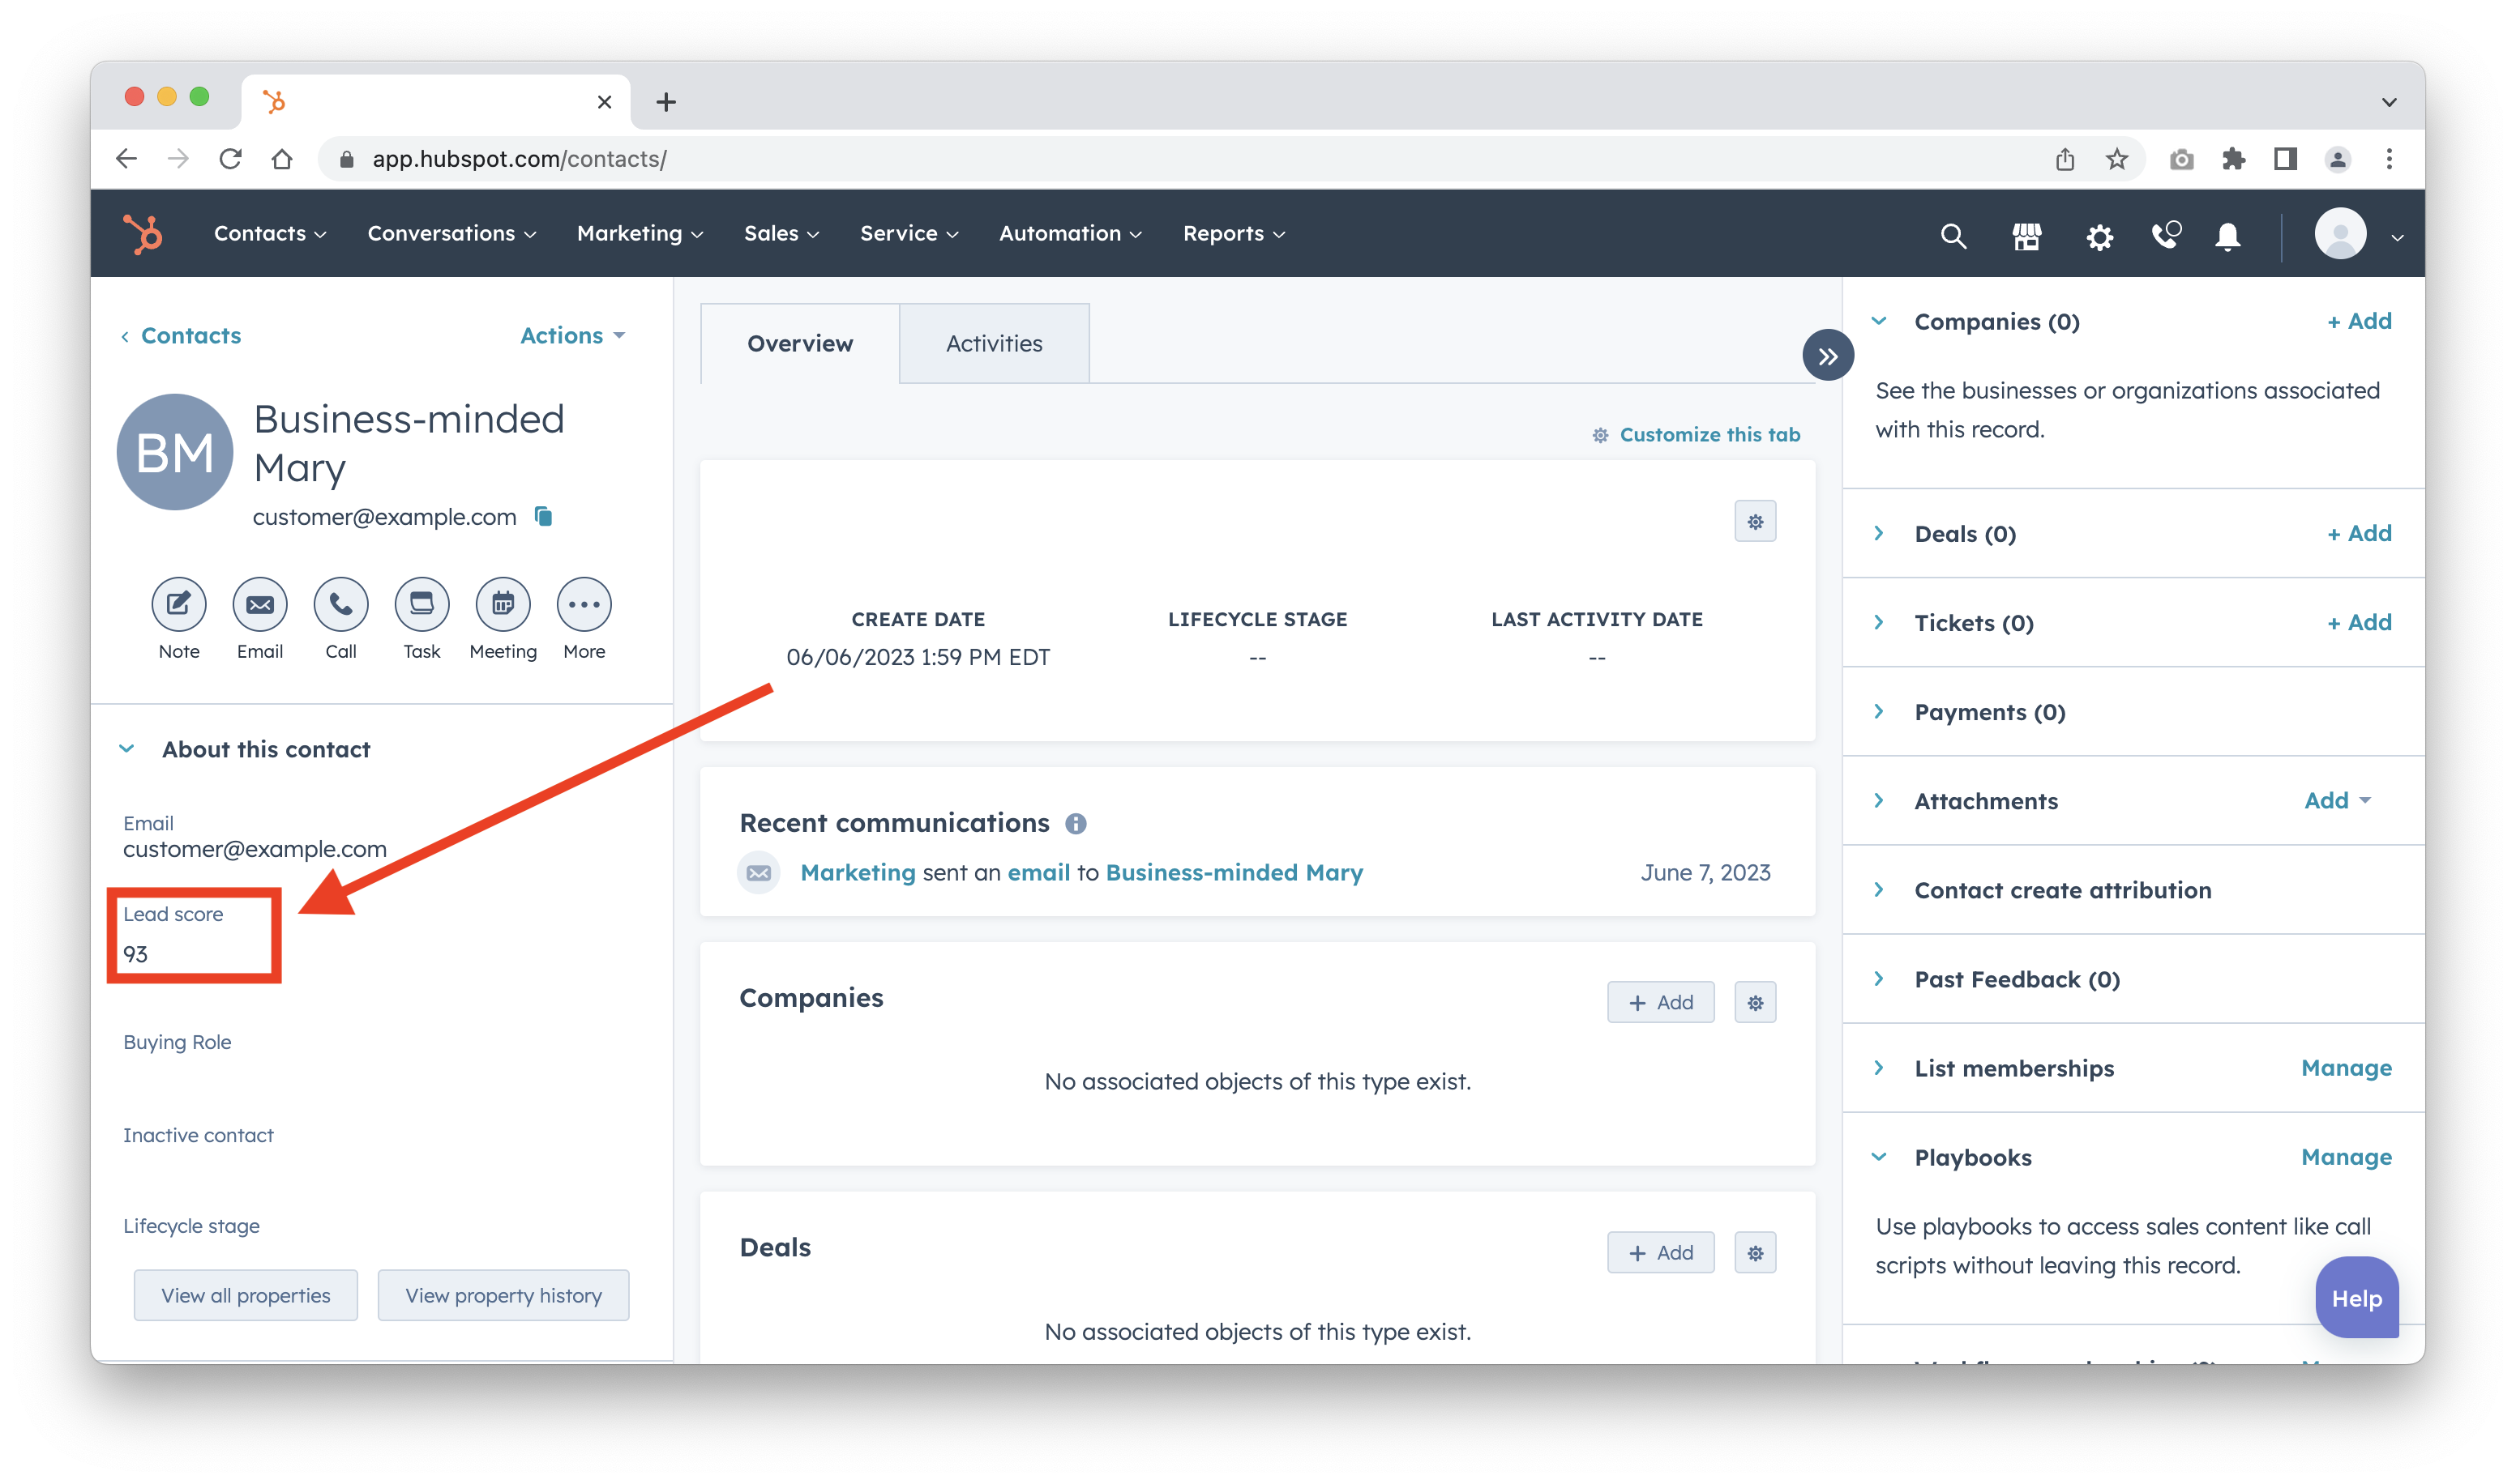Open the Call action icon
Viewport: 2516px width, 1484px height.
[341, 604]
